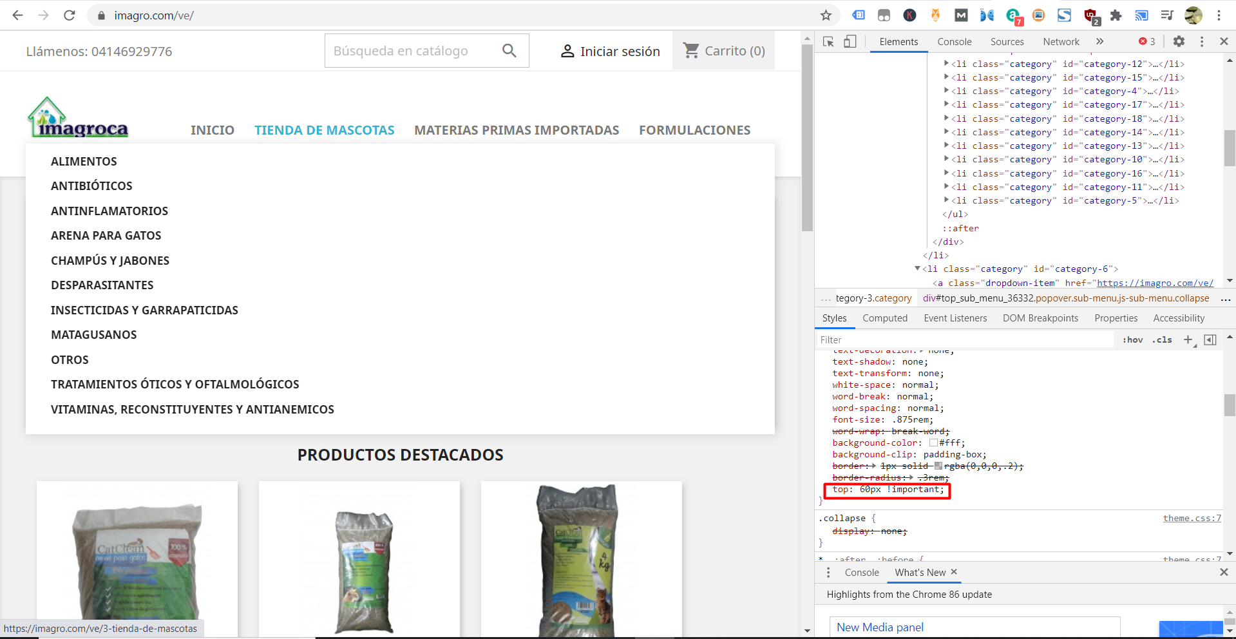Expand the category-12 li node
Viewport: 1236px width, 639px height.
[x=946, y=64]
